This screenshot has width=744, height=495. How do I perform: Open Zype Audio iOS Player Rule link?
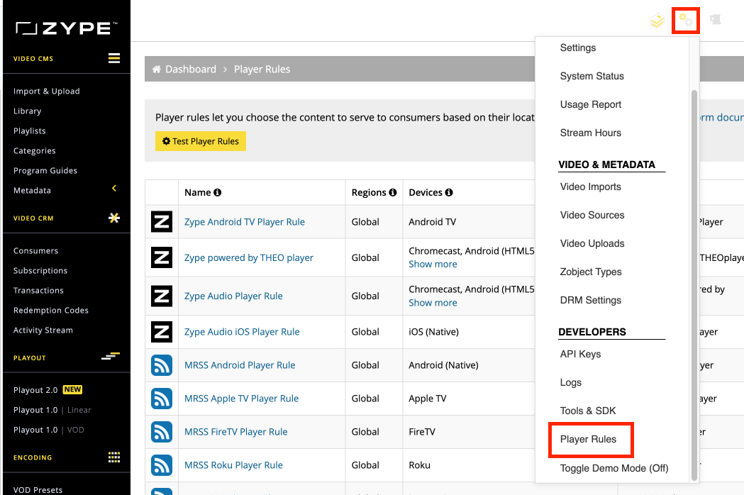[242, 332]
